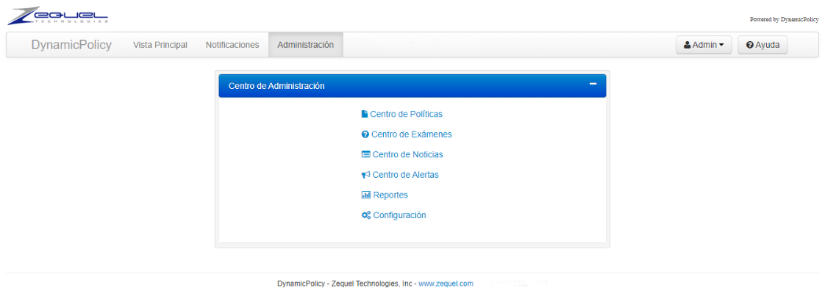The height and width of the screenshot is (299, 825).
Task: Open the Notificaciones tab
Action: pos(232,45)
